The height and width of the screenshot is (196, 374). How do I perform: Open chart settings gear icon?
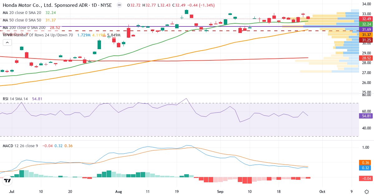click(x=367, y=192)
